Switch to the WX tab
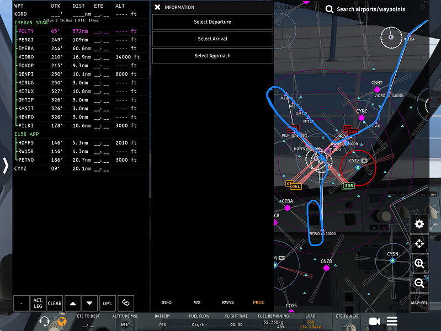441x331 pixels. coord(197,302)
